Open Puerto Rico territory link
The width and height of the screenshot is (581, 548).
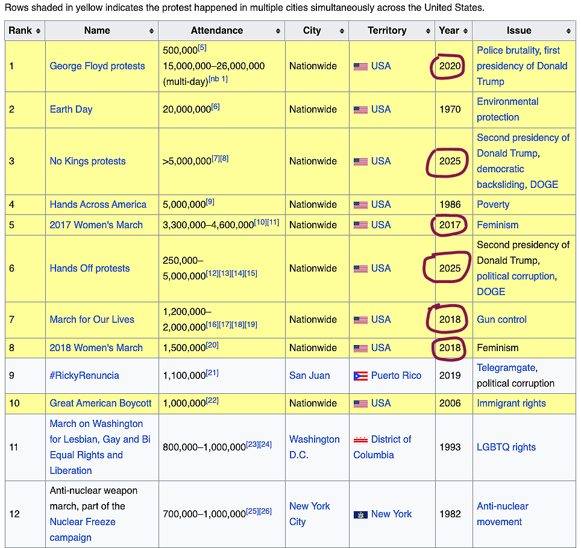pyautogui.click(x=396, y=375)
